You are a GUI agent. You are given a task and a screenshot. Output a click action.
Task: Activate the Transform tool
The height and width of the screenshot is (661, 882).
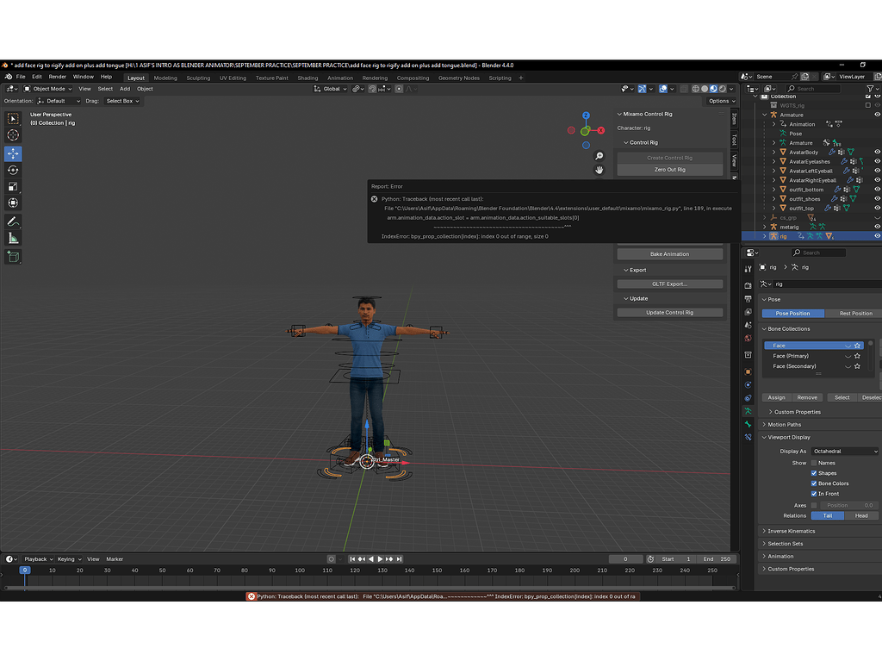pos(13,203)
